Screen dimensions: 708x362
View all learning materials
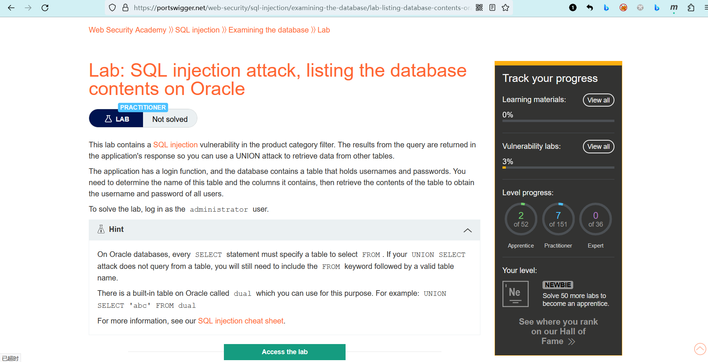coord(598,100)
